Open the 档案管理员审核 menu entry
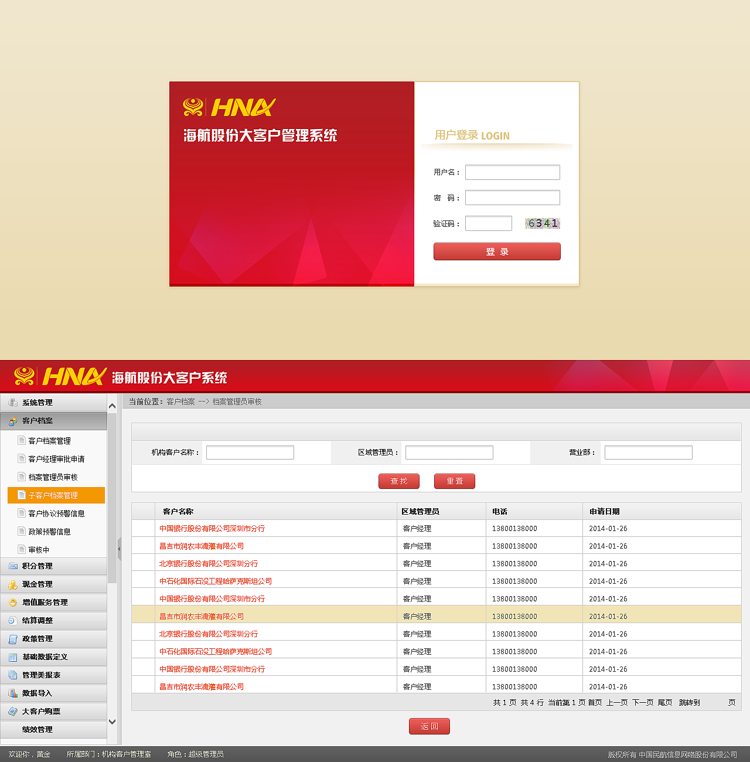 pyautogui.click(x=53, y=477)
